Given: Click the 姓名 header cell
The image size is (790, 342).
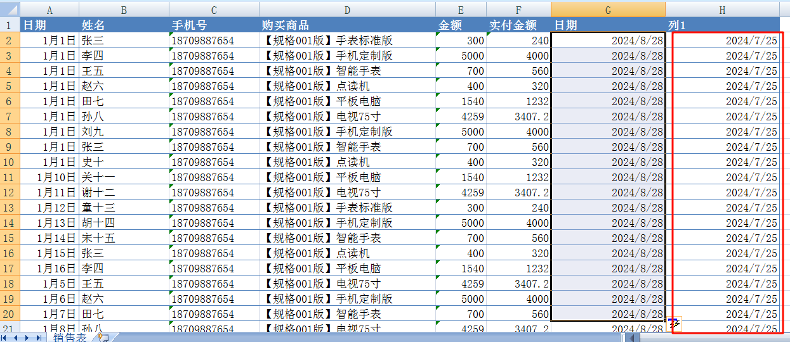Looking at the screenshot, I should [x=124, y=25].
